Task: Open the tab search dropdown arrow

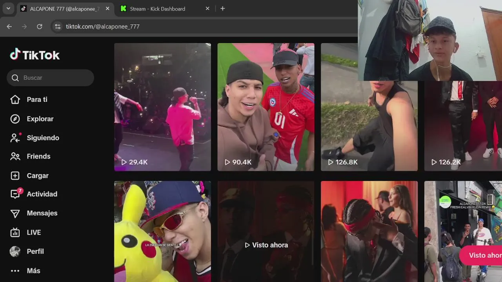Action: point(8,9)
